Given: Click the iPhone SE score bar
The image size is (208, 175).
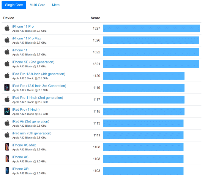Looking at the screenshot, I should click(151, 64).
